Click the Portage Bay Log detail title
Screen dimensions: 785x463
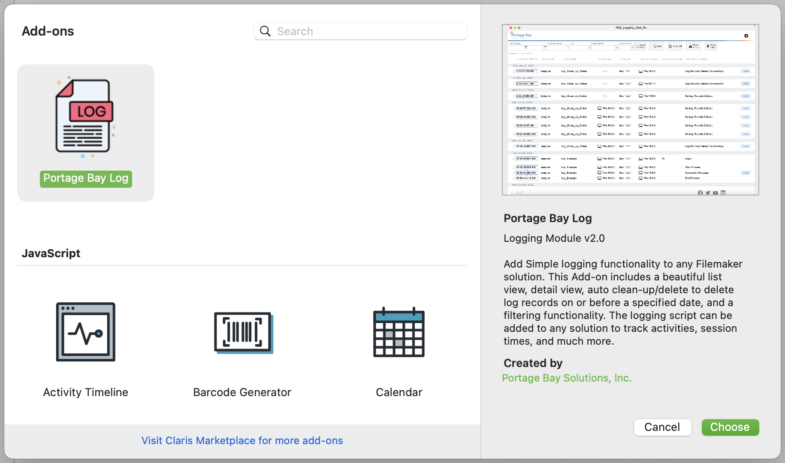coord(548,218)
